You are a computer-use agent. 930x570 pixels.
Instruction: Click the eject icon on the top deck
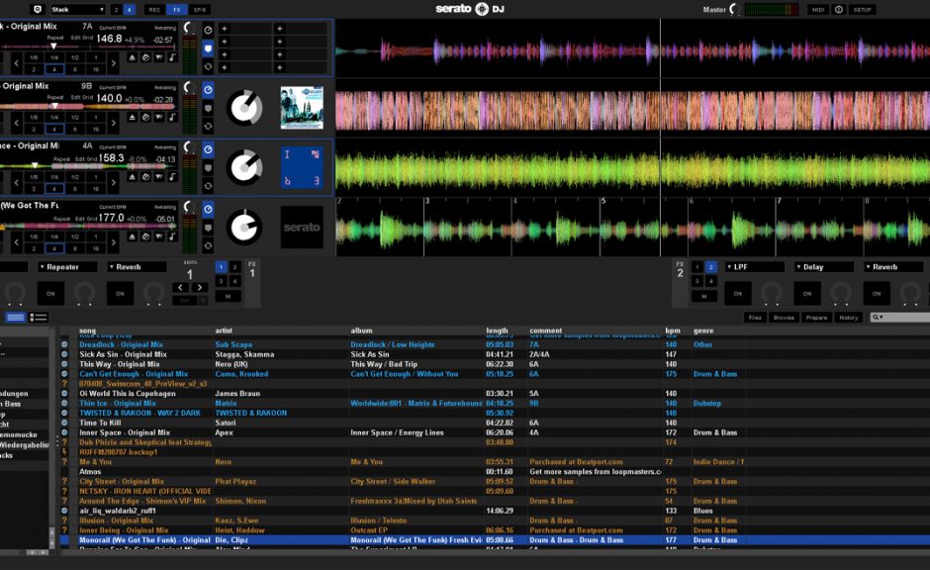[x=133, y=57]
